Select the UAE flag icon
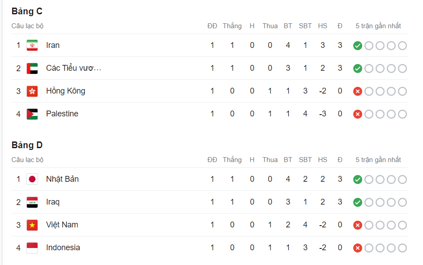423x265 pixels. coord(32,68)
